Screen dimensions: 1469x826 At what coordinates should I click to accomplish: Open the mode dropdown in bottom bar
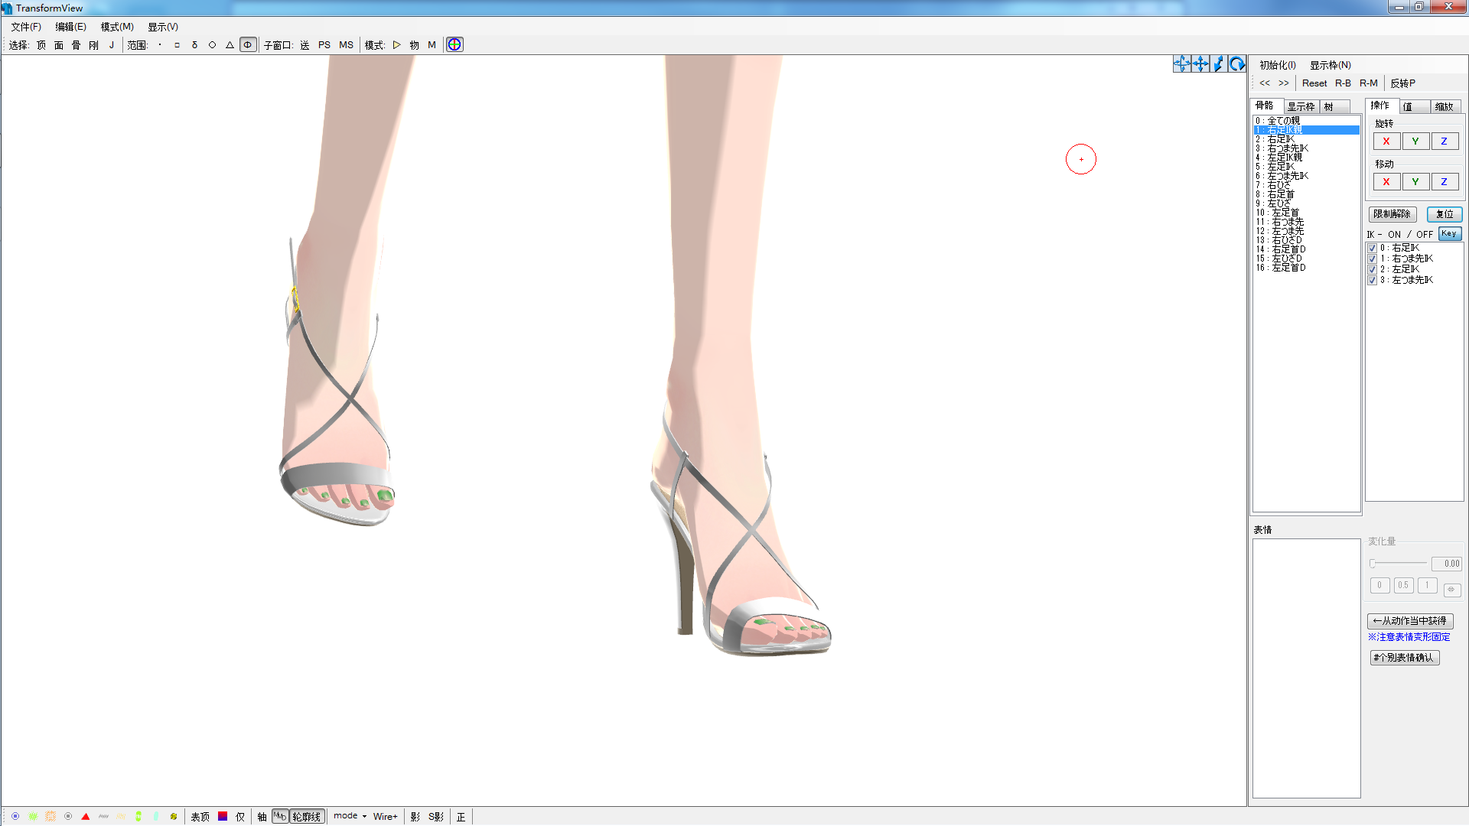pos(350,816)
